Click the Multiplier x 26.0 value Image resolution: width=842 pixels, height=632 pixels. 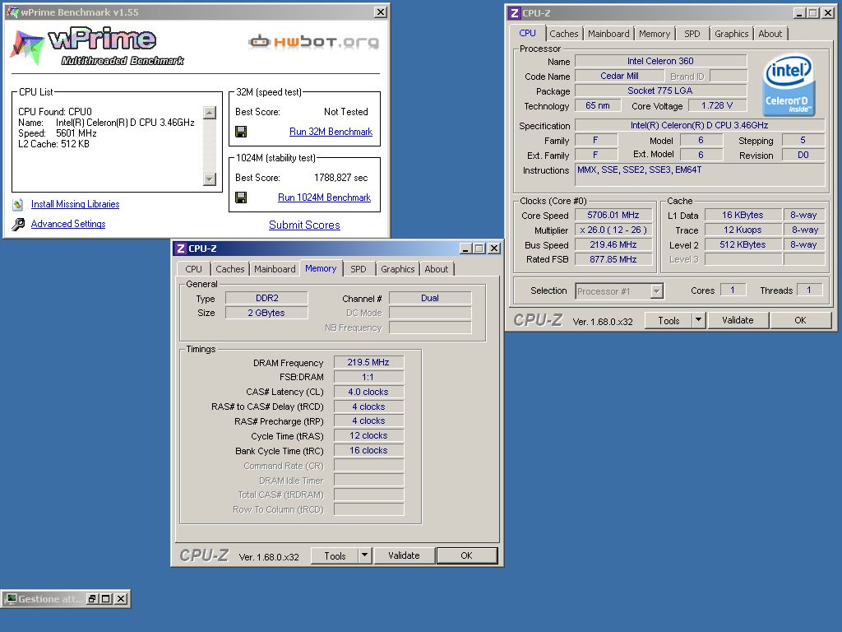click(613, 230)
